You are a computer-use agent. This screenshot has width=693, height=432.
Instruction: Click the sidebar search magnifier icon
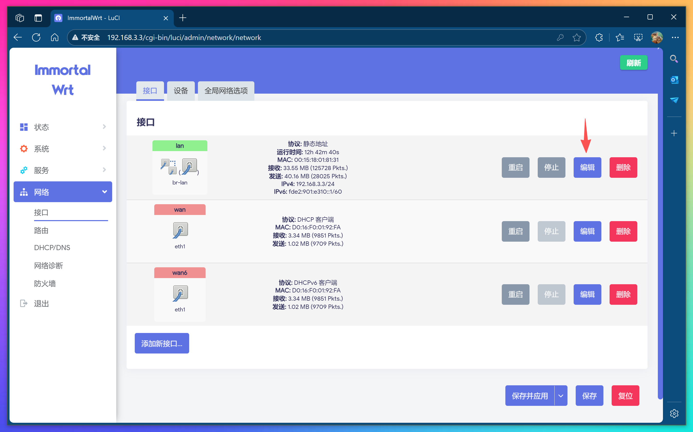tap(674, 59)
